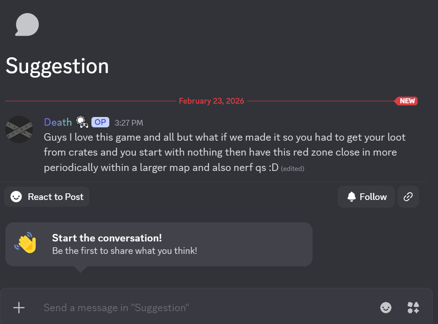Open the Apps menu in the message bar
The width and height of the screenshot is (438, 324).
tap(413, 307)
